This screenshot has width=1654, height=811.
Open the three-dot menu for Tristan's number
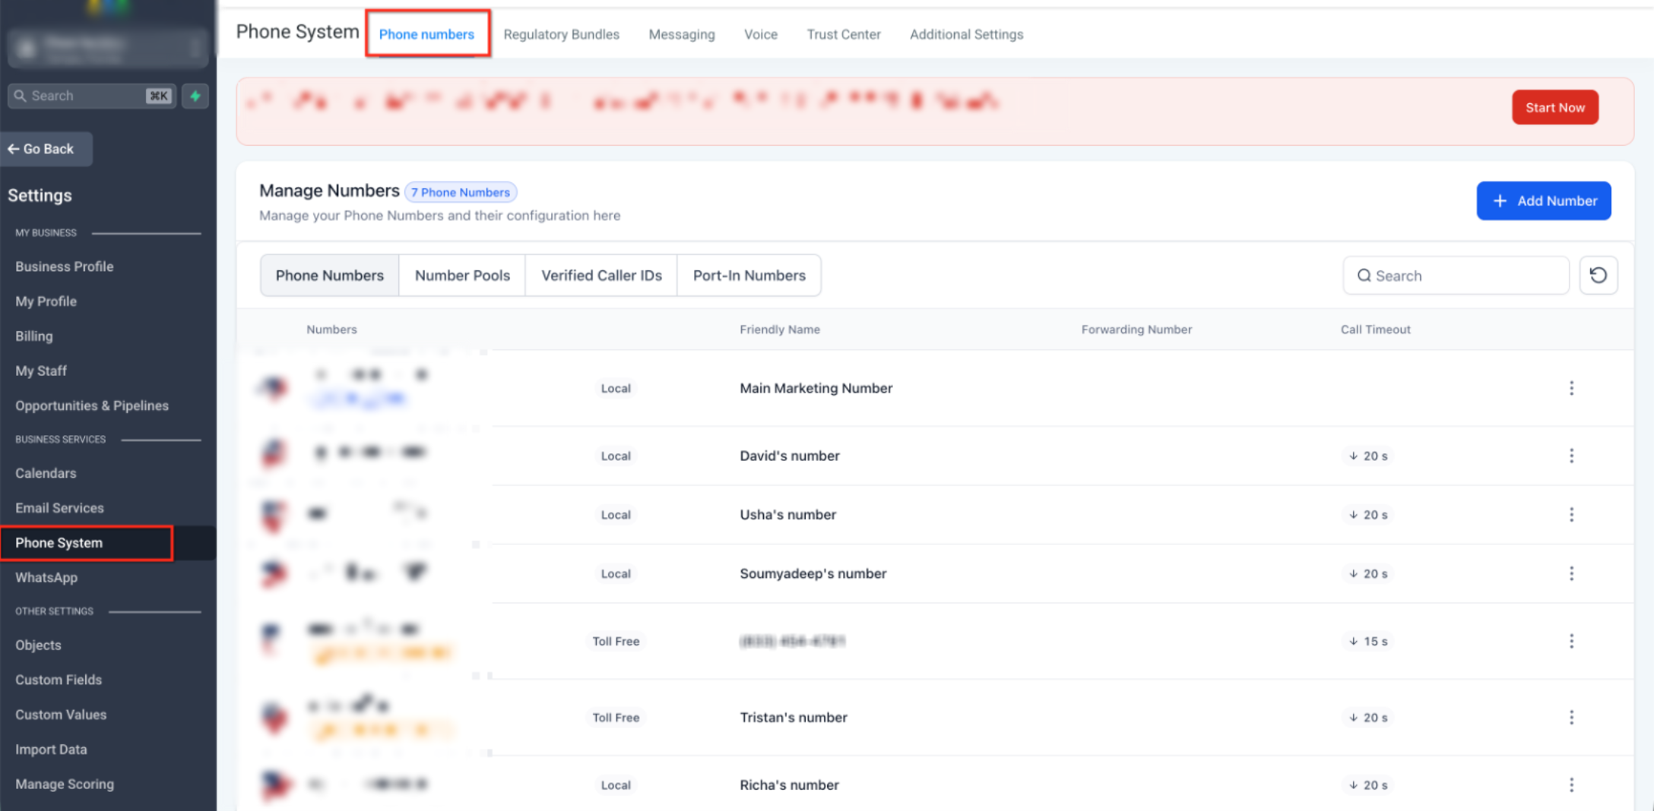(1571, 718)
